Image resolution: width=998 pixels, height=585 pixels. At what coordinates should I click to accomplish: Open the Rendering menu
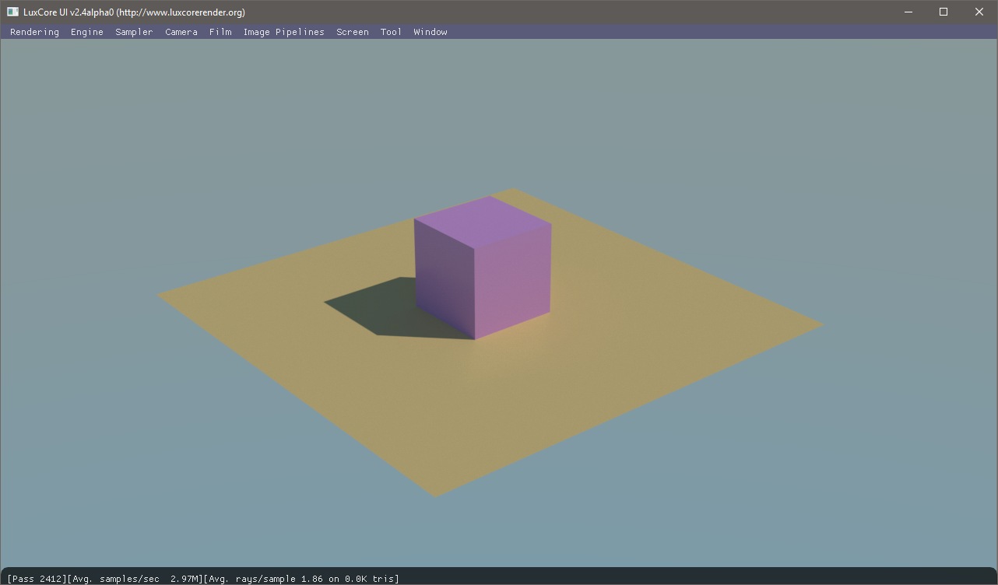click(34, 32)
